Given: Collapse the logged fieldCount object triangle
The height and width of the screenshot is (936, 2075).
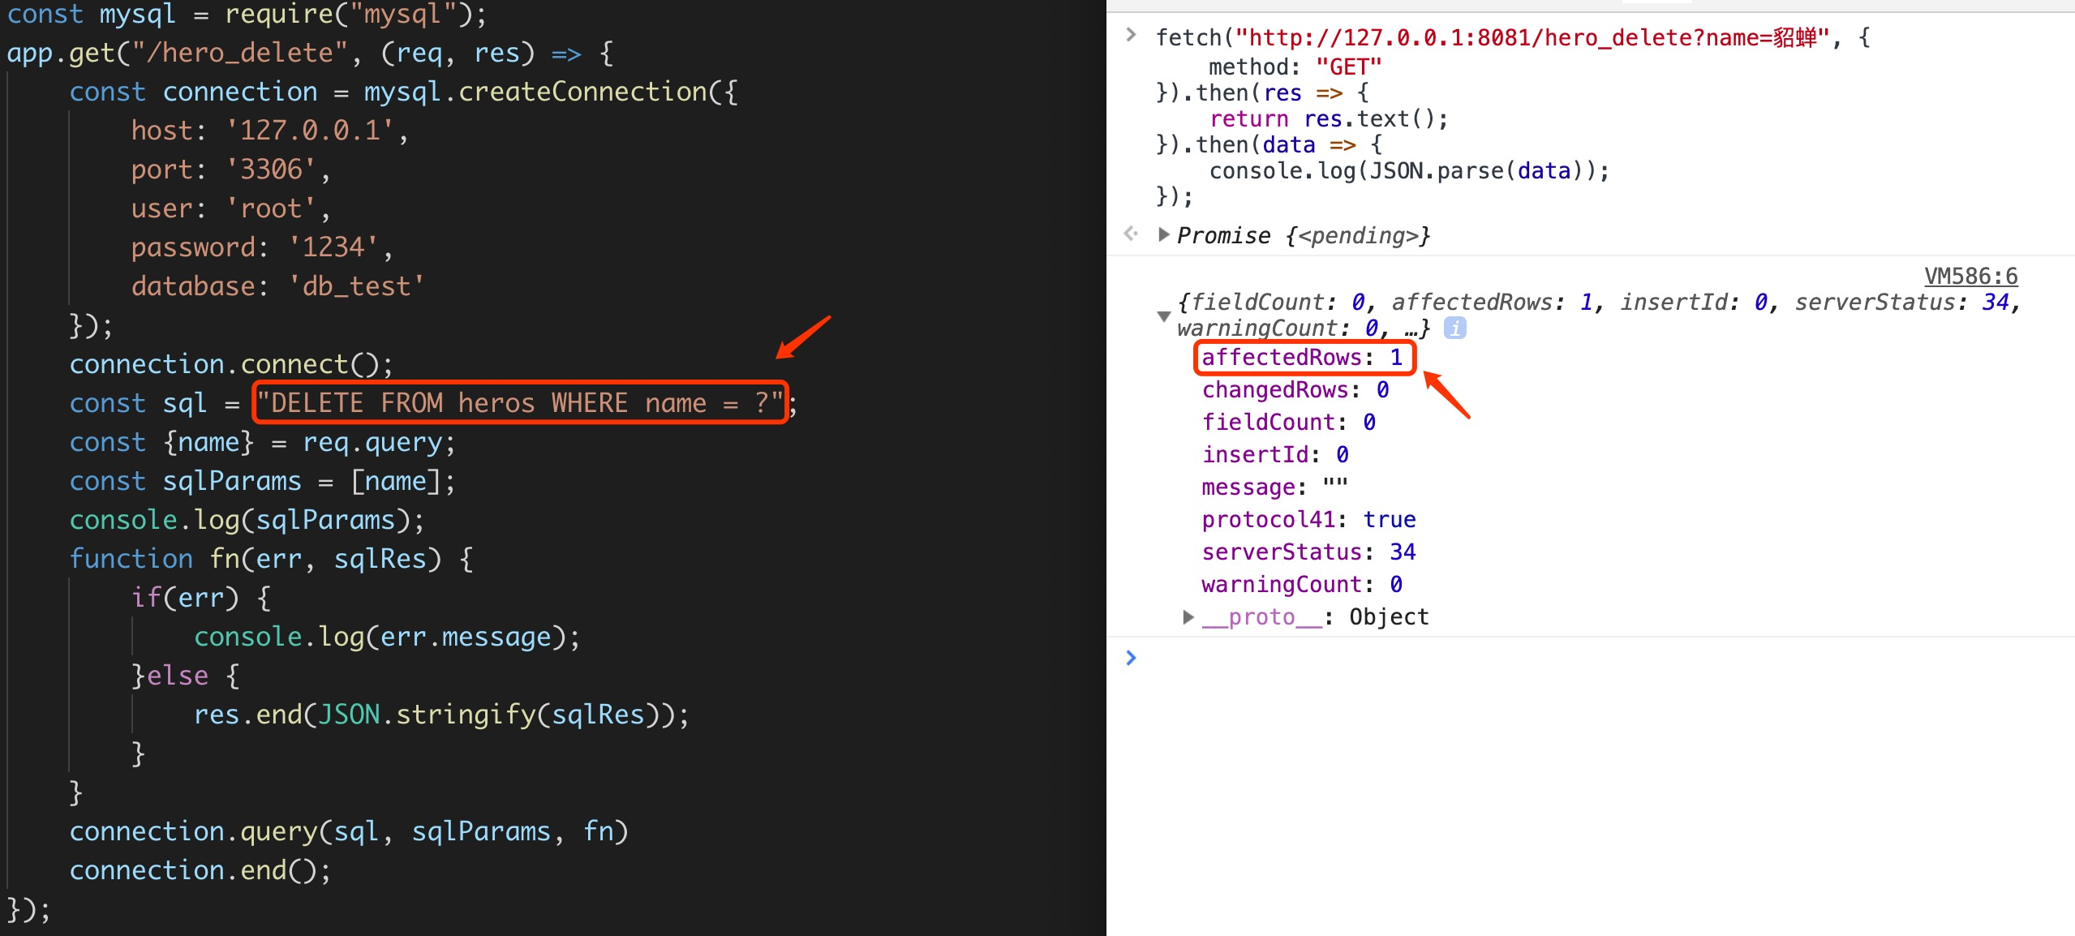Looking at the screenshot, I should [1164, 316].
